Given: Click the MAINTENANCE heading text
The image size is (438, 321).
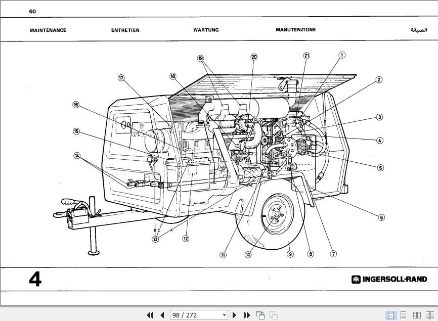Looking at the screenshot, I should coord(48,30).
